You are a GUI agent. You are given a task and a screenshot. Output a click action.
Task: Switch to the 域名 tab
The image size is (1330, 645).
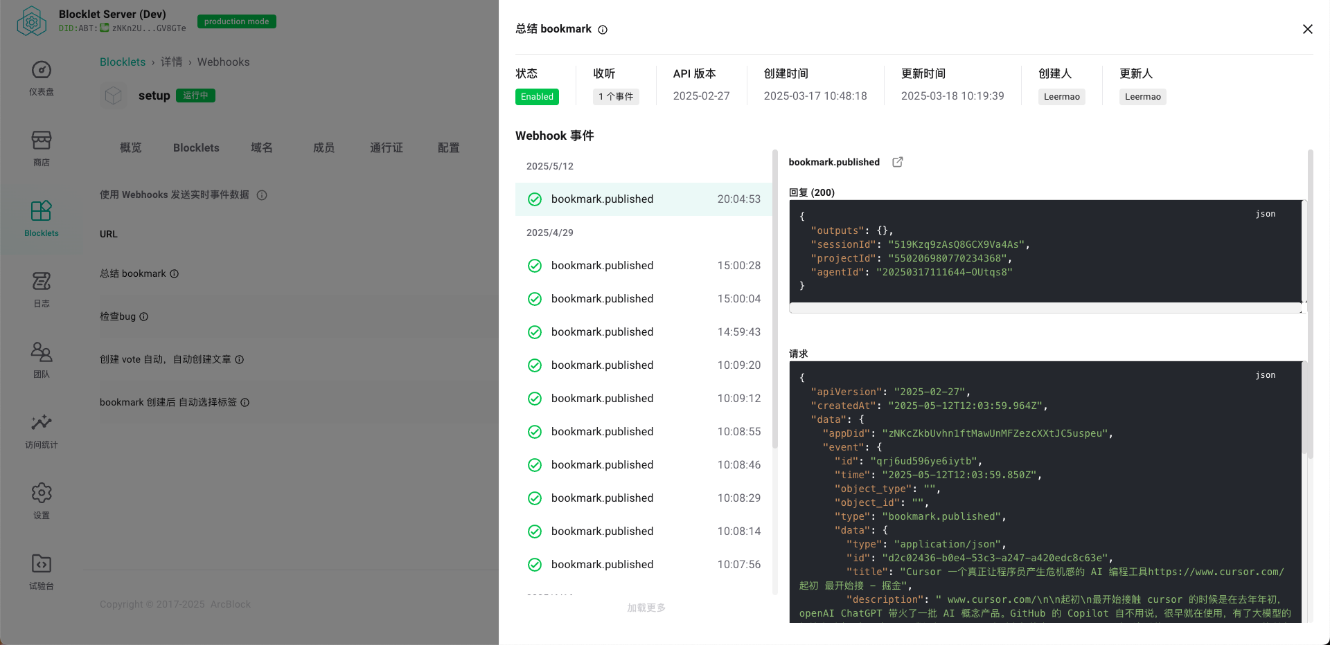261,147
